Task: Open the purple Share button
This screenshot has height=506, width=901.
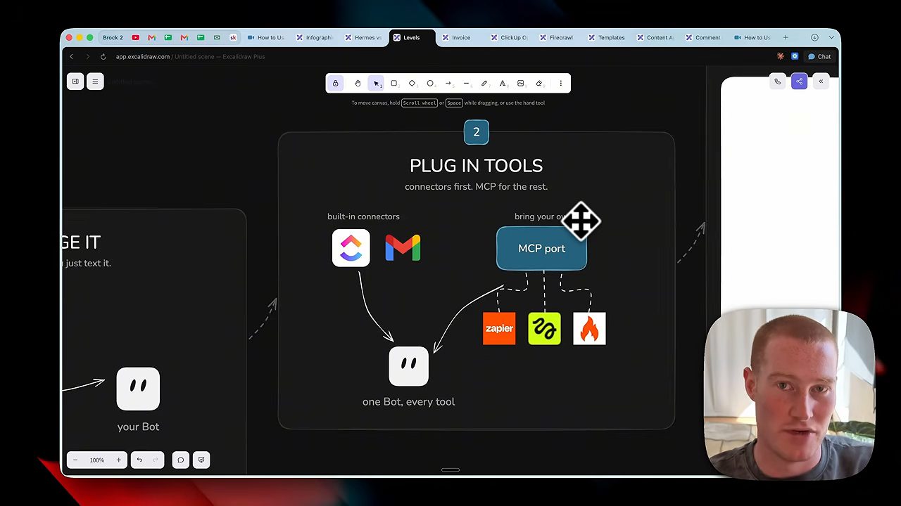Action: (799, 82)
